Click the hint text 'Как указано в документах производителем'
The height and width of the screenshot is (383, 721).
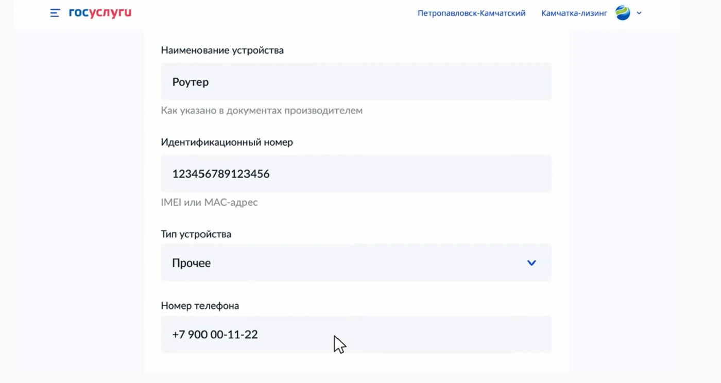262,111
